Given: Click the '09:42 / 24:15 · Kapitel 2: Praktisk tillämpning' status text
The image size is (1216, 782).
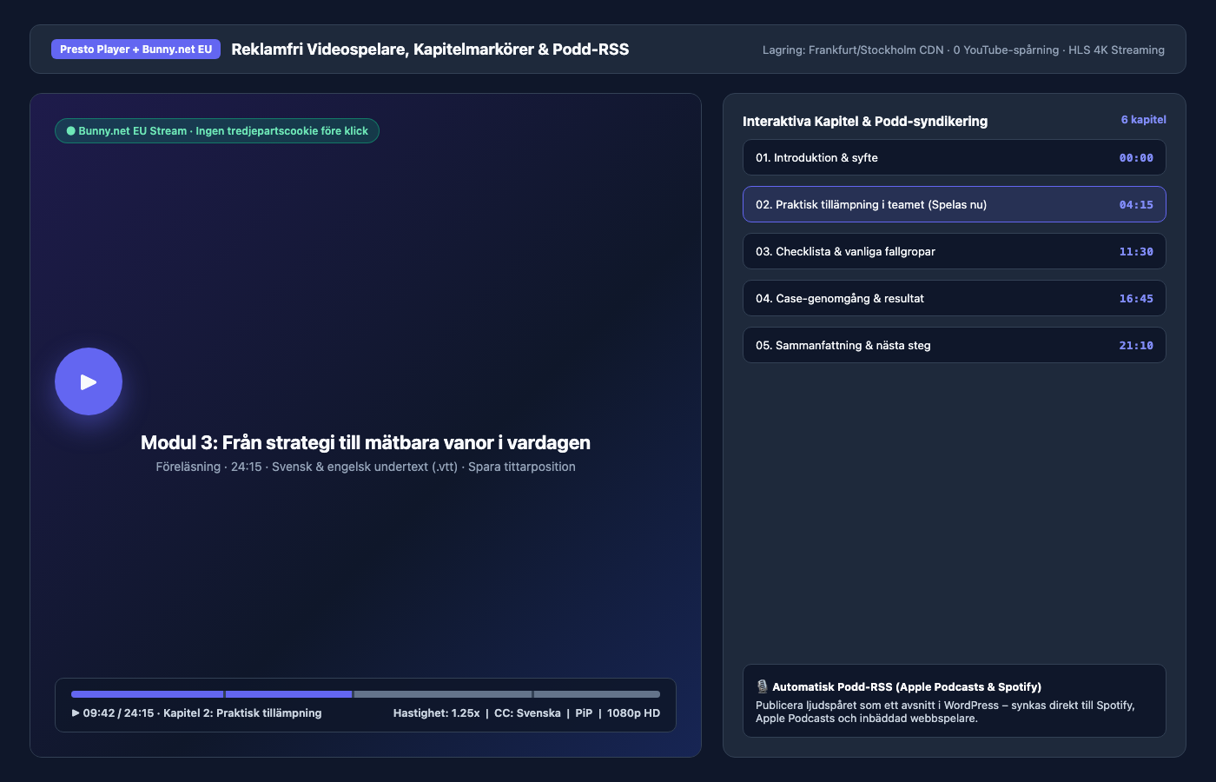Looking at the screenshot, I should pos(196,713).
